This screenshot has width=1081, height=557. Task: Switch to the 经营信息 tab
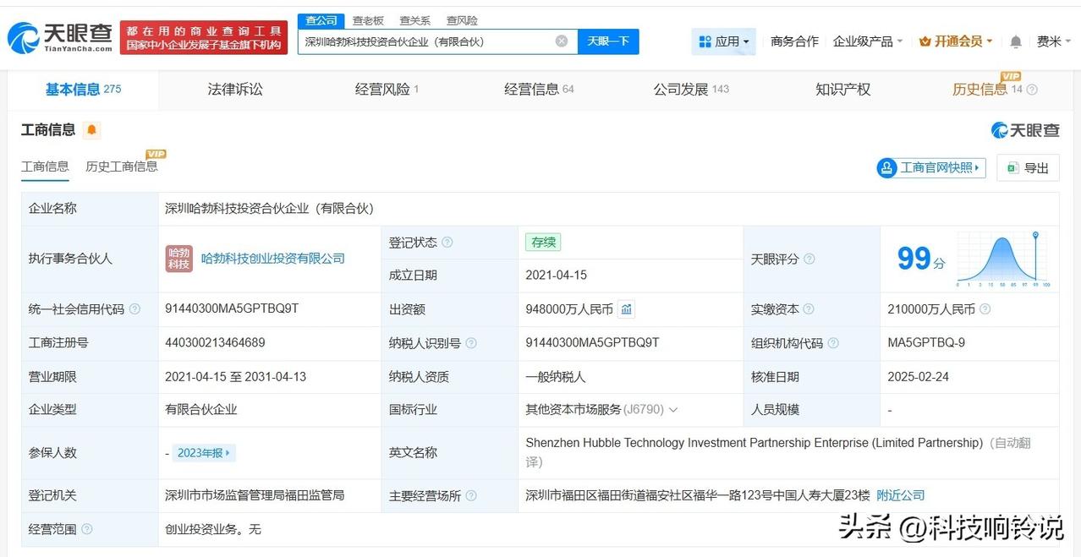pos(539,89)
